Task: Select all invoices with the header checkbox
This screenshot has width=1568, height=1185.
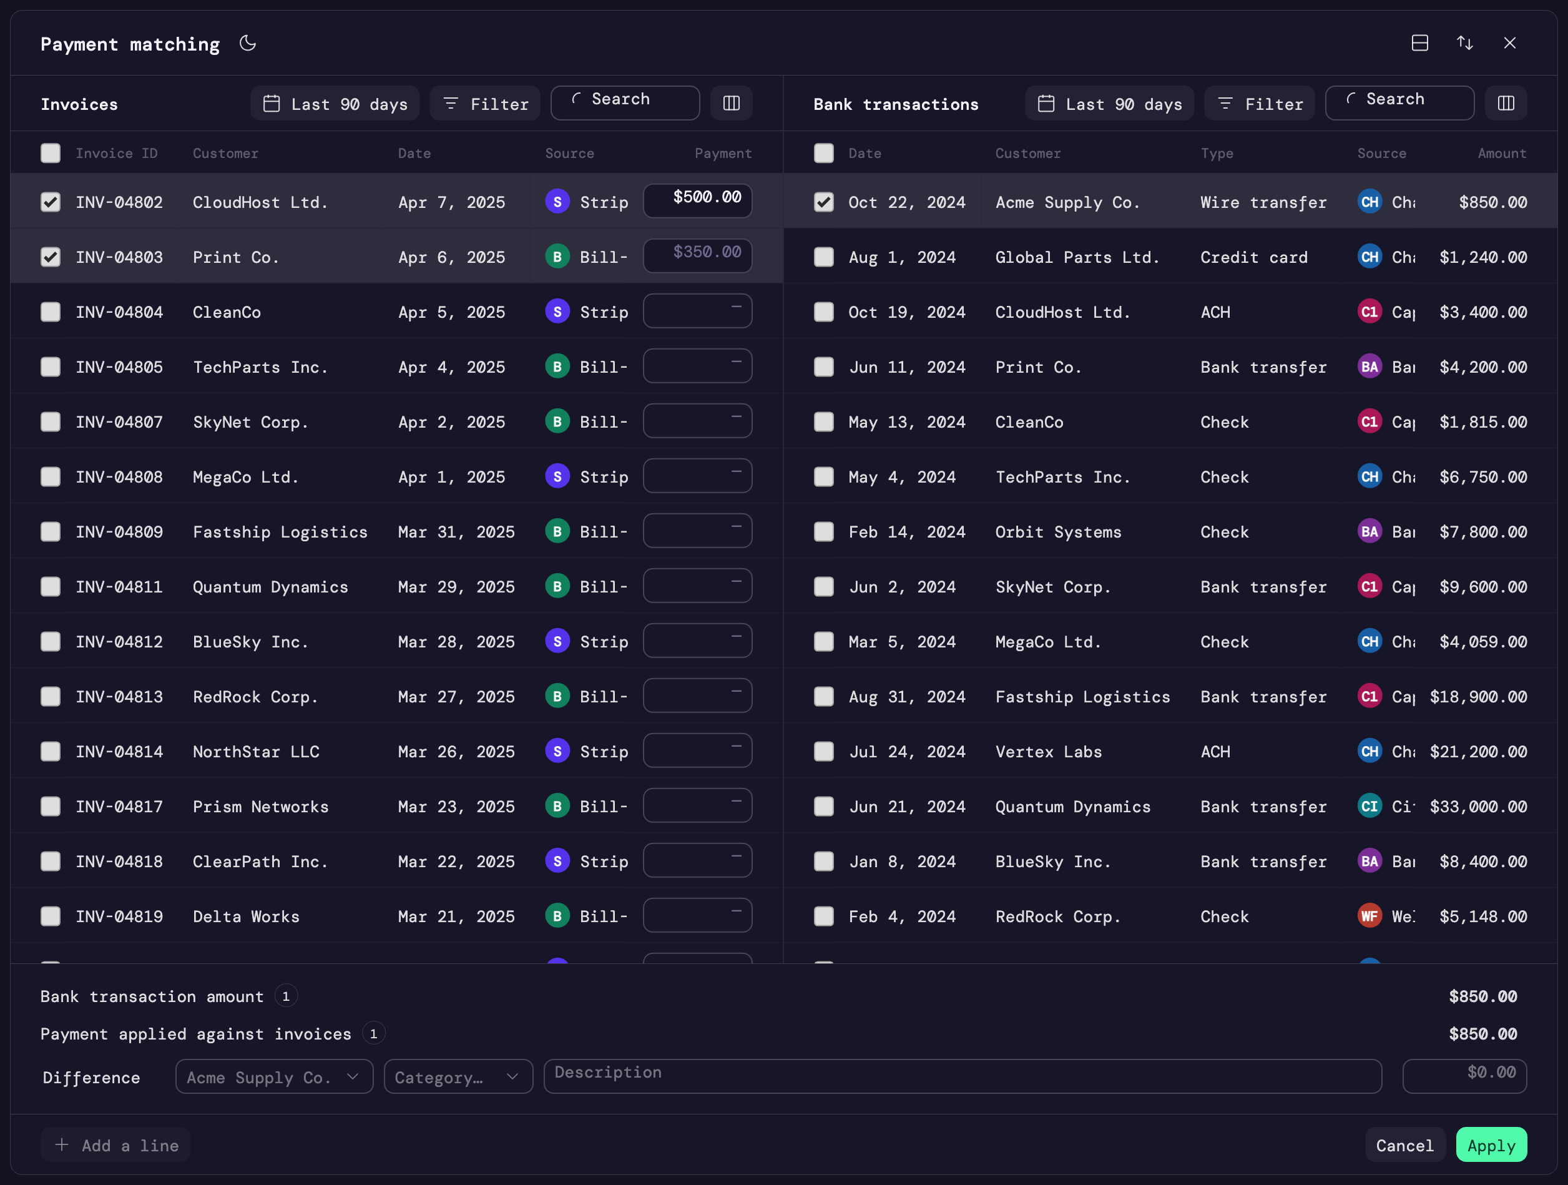Action: coord(51,153)
